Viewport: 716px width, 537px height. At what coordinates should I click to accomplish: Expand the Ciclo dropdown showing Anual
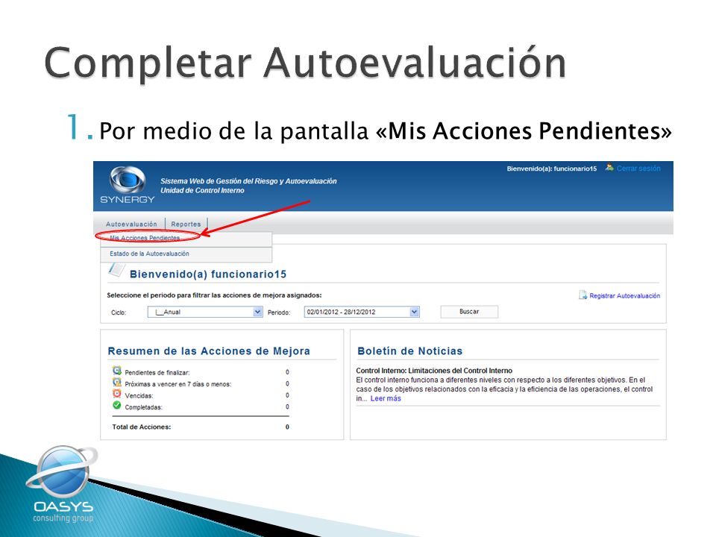(205, 312)
